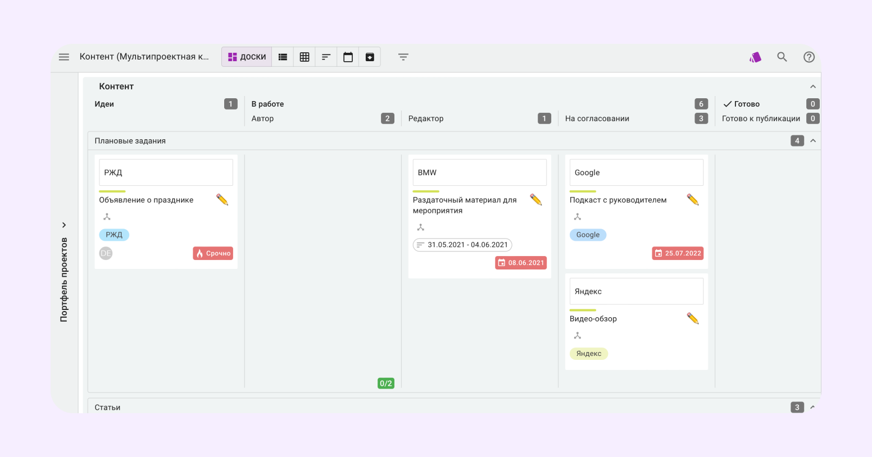Click the Плановые задания count badge 4

(797, 141)
